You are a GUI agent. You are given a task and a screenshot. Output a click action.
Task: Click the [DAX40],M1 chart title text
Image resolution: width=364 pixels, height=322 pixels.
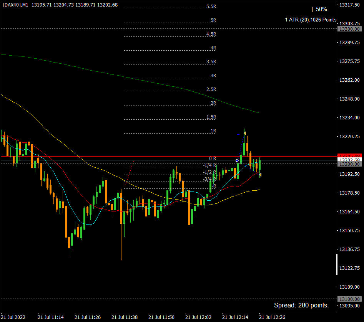coord(15,5)
